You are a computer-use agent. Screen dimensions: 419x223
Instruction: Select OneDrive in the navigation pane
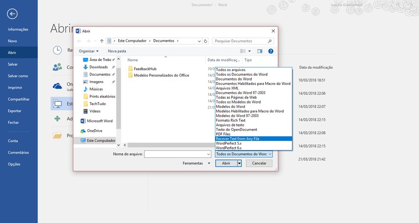coord(95,131)
